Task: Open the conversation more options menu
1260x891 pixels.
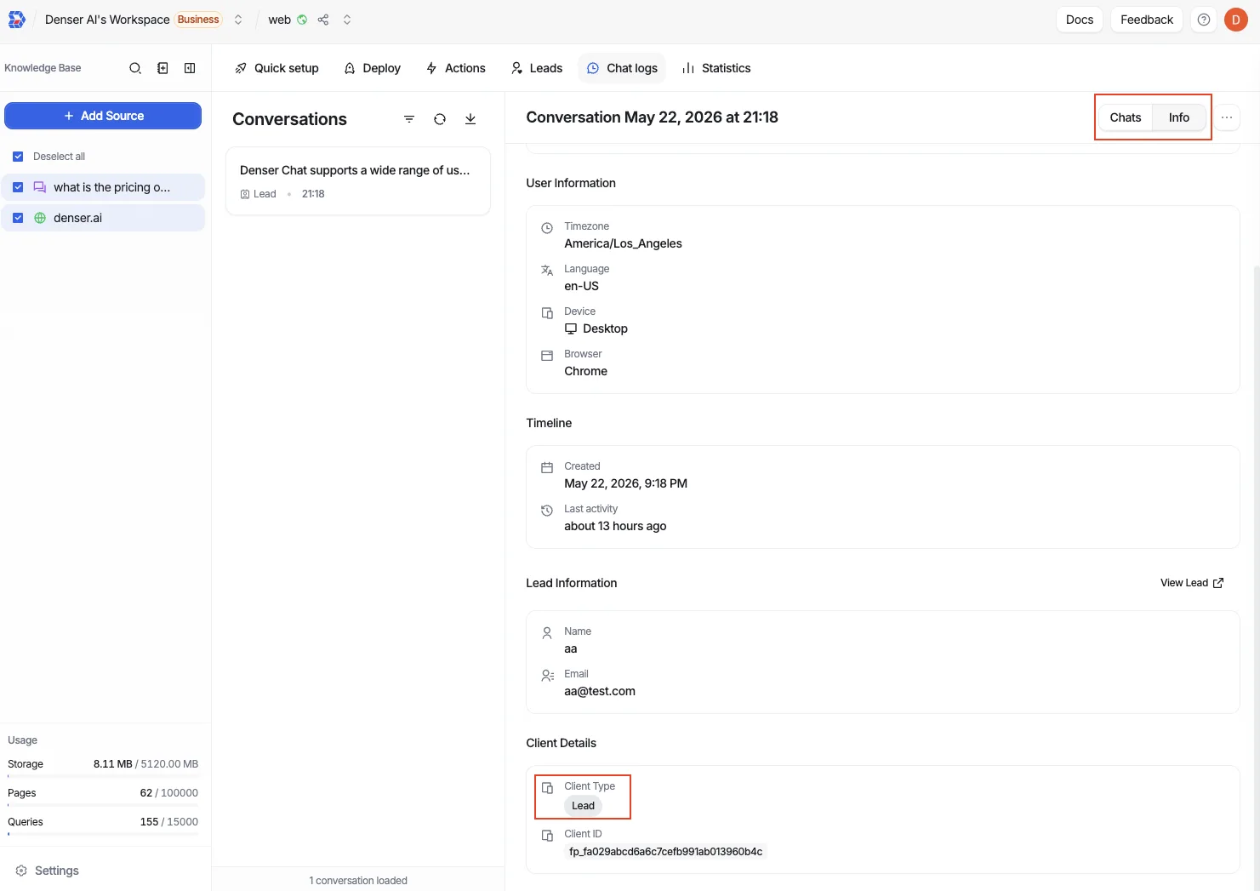Action: [x=1227, y=117]
